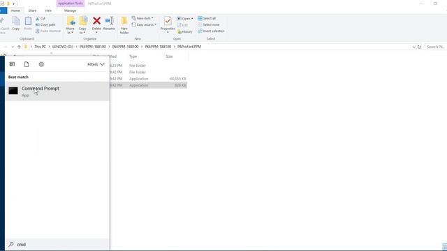Viewport: 447px width, 251px height.
Task: Open the Move to folder menu
Action: tap(71, 25)
